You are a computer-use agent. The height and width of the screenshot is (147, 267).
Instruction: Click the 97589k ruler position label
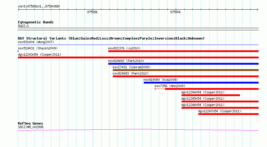[92, 12]
